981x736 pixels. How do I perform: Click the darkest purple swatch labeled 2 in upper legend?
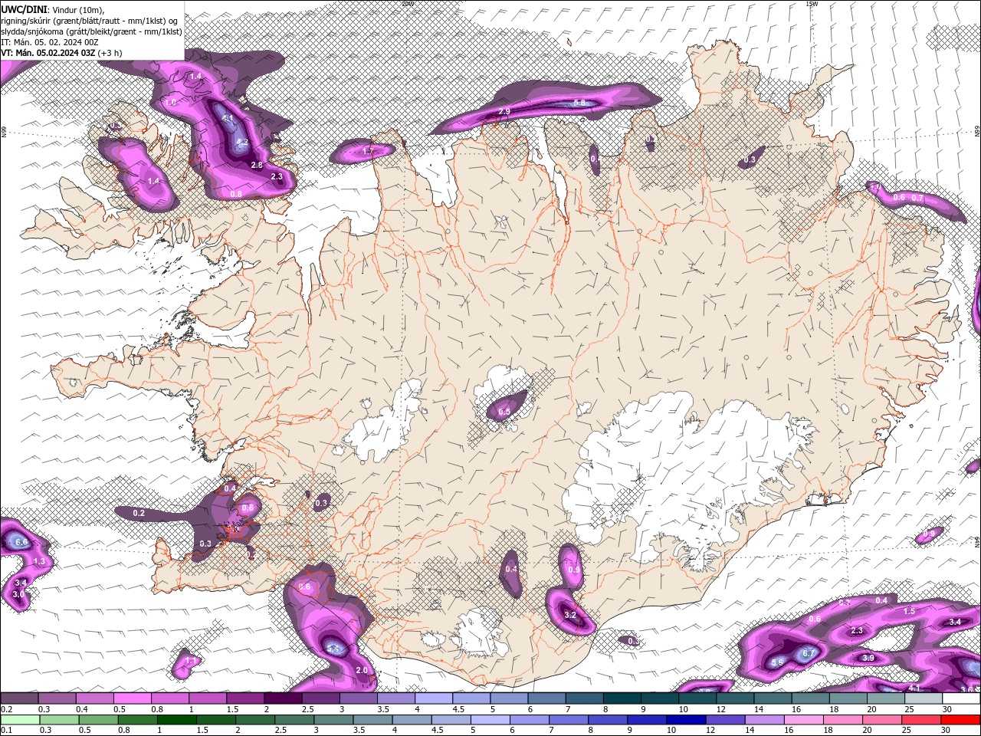coord(282,698)
